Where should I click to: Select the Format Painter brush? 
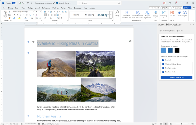point(9,18)
